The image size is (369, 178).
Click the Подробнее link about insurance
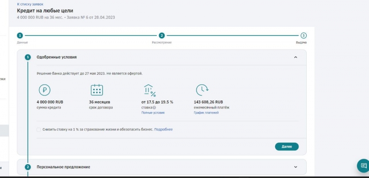coord(163,130)
